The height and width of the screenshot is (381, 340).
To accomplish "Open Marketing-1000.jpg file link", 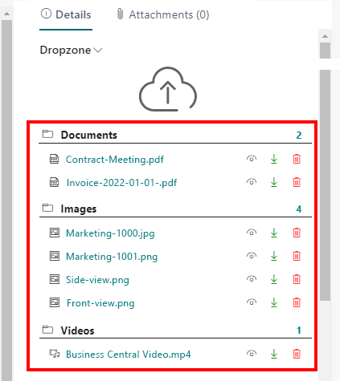I will (x=110, y=233).
